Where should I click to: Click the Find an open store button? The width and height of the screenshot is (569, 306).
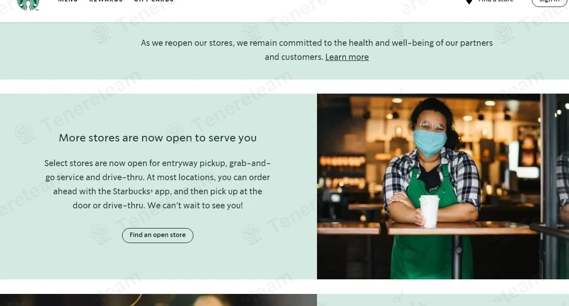[157, 236]
